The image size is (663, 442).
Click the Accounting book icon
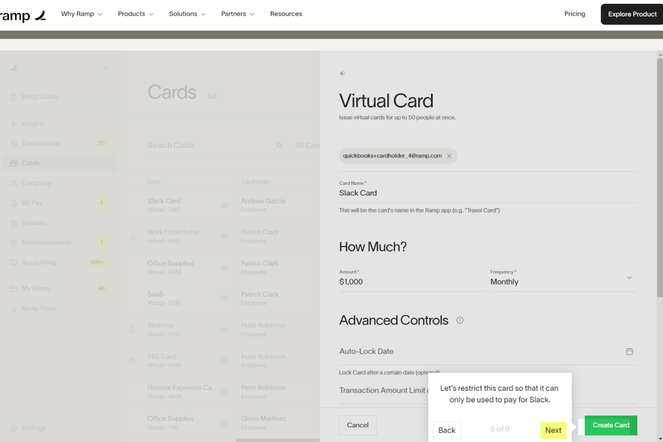[14, 262]
